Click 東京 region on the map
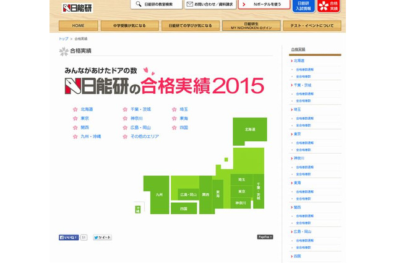 (241, 191)
